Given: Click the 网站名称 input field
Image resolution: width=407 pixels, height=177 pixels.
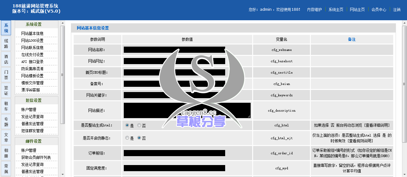Looking at the screenshot, I should [x=174, y=50].
